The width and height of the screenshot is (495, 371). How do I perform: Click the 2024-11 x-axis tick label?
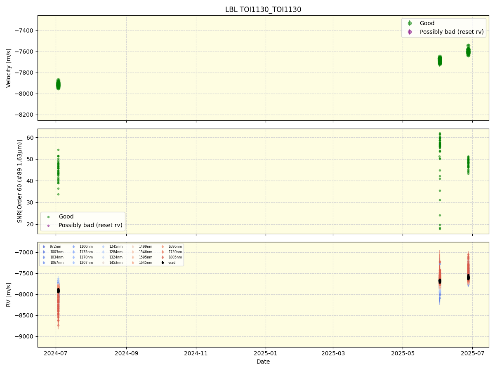coord(196,353)
